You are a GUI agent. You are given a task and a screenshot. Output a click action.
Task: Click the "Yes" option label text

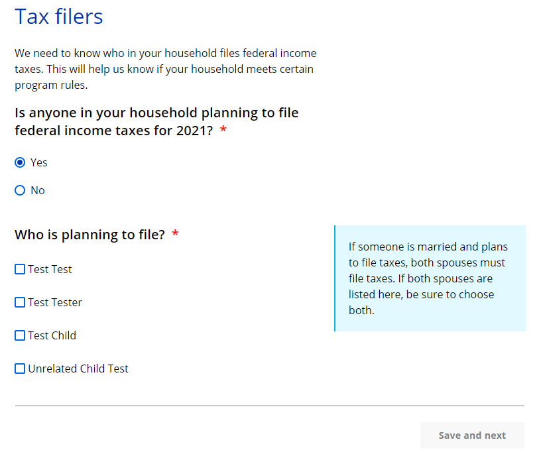(39, 162)
